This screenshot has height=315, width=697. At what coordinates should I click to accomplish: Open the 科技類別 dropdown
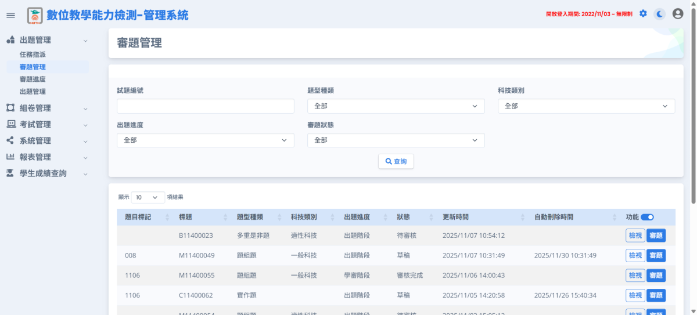click(x=586, y=106)
